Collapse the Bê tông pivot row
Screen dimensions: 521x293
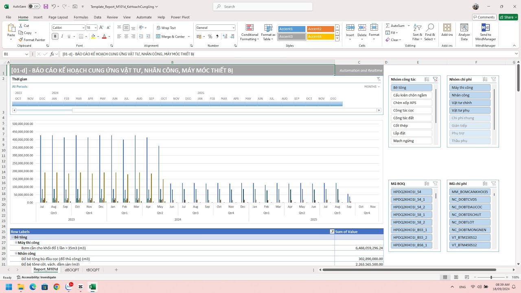click(12, 237)
